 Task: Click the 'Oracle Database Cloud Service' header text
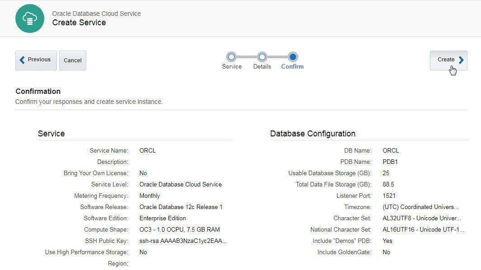pos(96,14)
